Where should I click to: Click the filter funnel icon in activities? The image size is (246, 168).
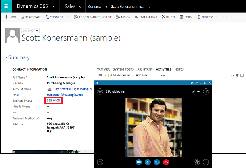point(237,76)
